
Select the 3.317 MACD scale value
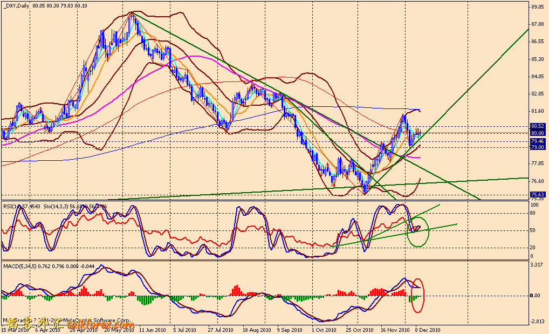pos(538,264)
